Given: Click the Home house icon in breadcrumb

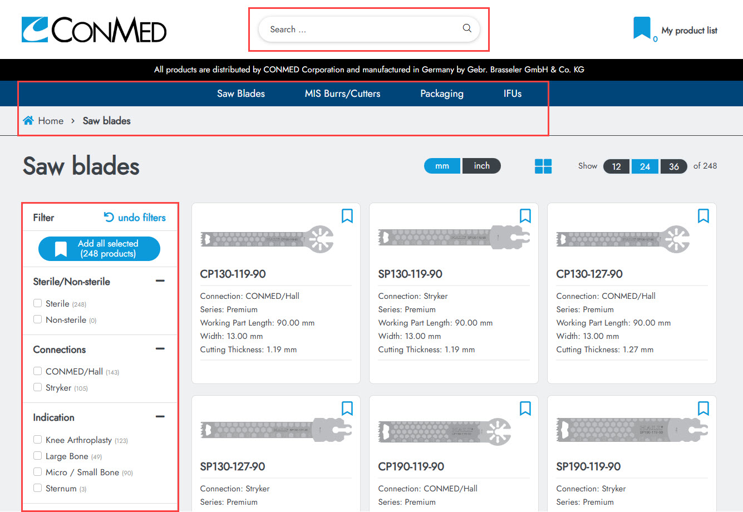Looking at the screenshot, I should [28, 121].
